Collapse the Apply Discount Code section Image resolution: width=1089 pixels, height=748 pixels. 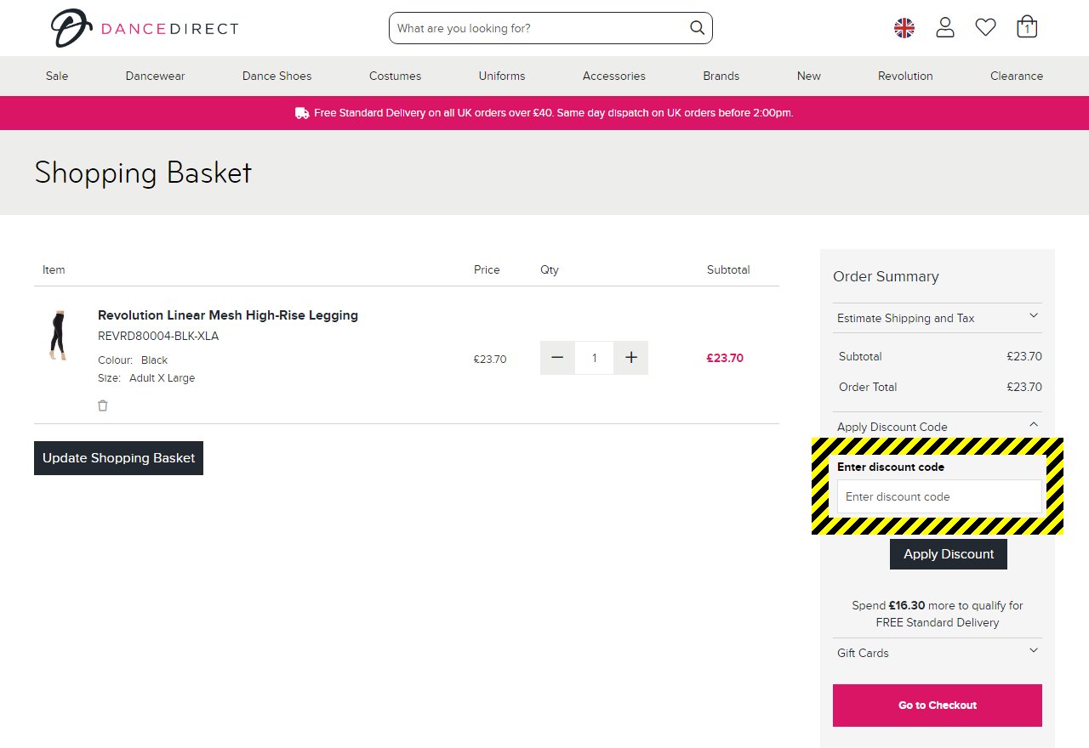[938, 427]
